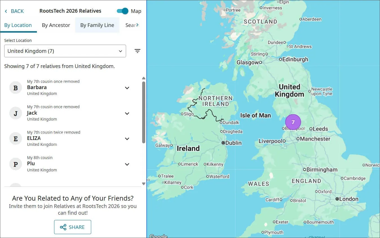The width and height of the screenshot is (380, 238).
Task: Click the Edinburgh label on map
Action: (295, 59)
